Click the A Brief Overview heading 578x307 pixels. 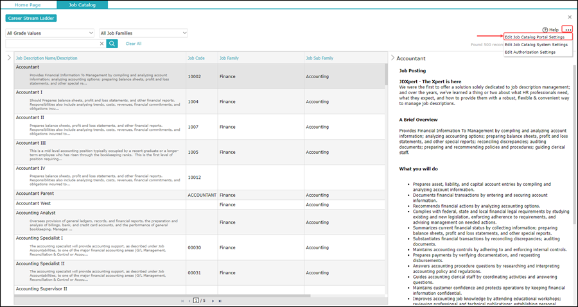[418, 119]
